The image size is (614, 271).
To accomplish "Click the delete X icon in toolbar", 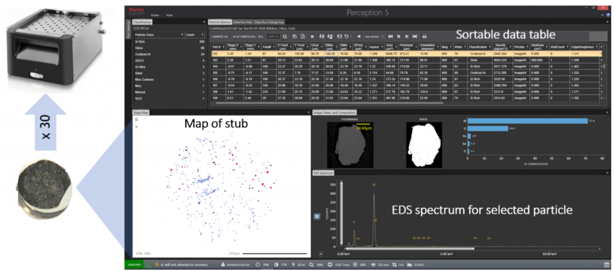I will (x=312, y=36).
